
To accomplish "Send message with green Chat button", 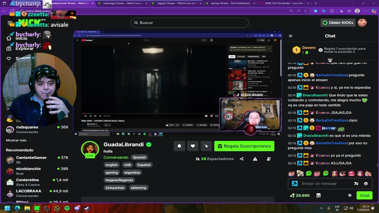I will [364, 195].
